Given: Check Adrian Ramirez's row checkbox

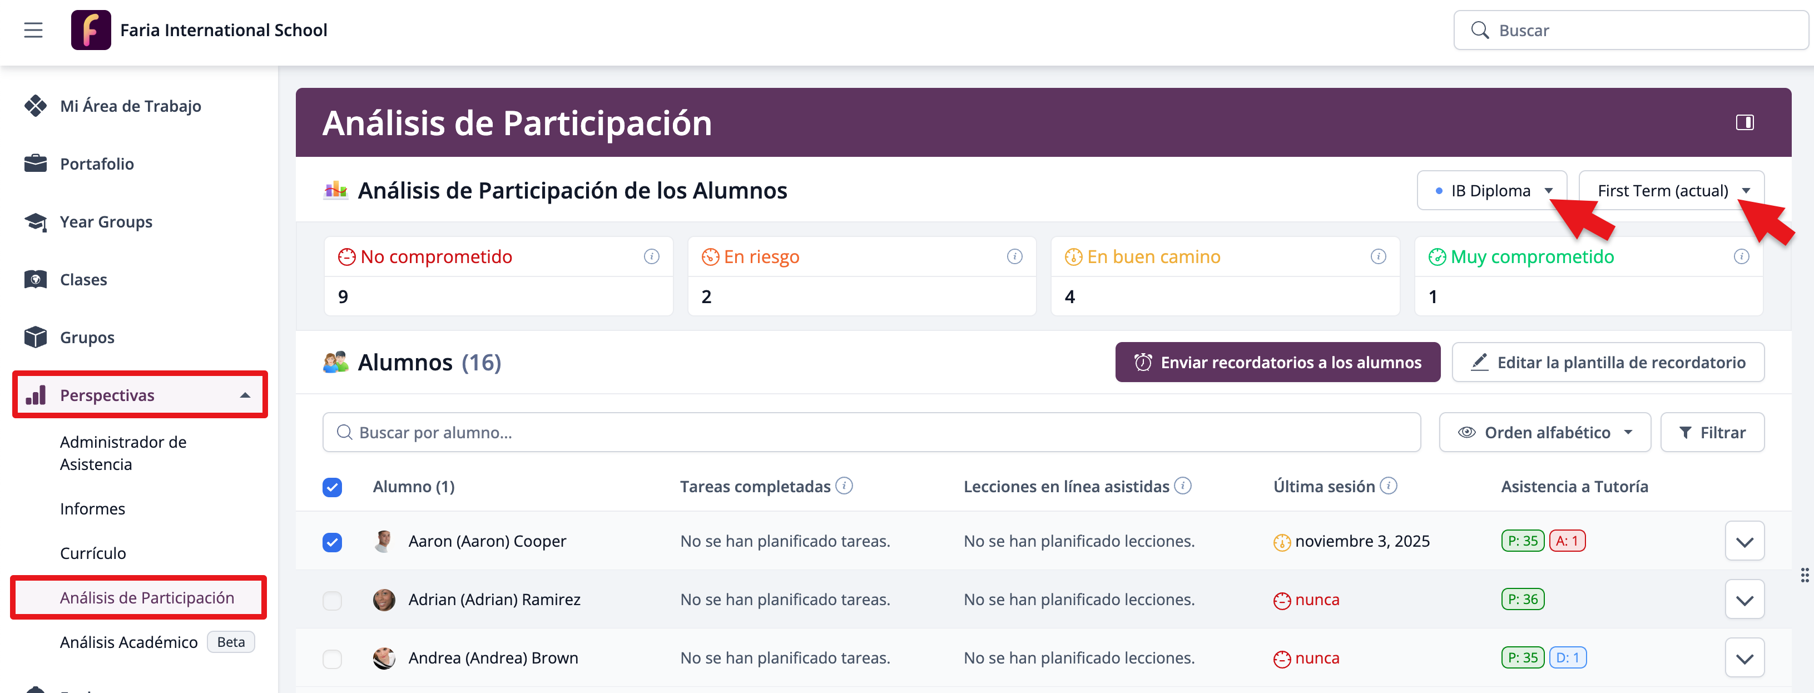Looking at the screenshot, I should [333, 600].
